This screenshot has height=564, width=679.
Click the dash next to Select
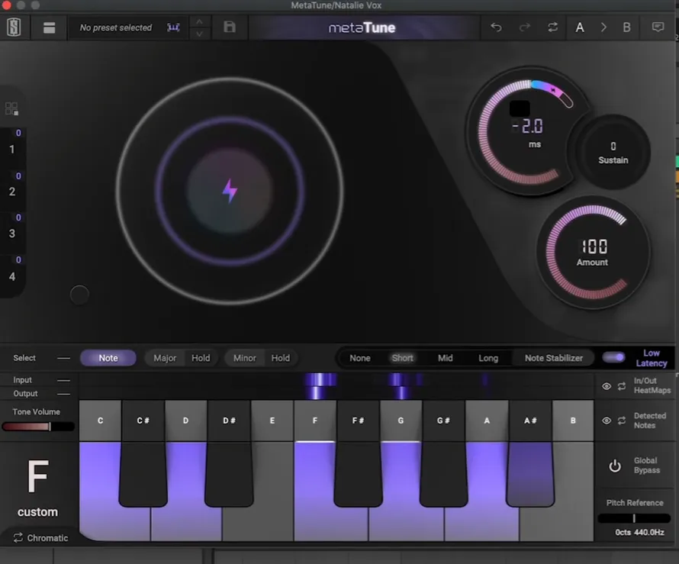63,358
